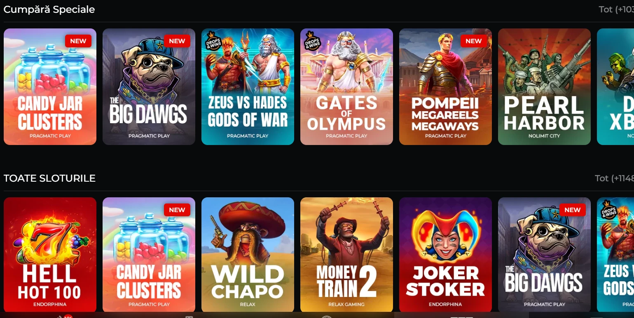The height and width of the screenshot is (318, 634).
Task: Open Zeus vs Hades Gods of War in Cumpără Speciale
Action: [248, 87]
